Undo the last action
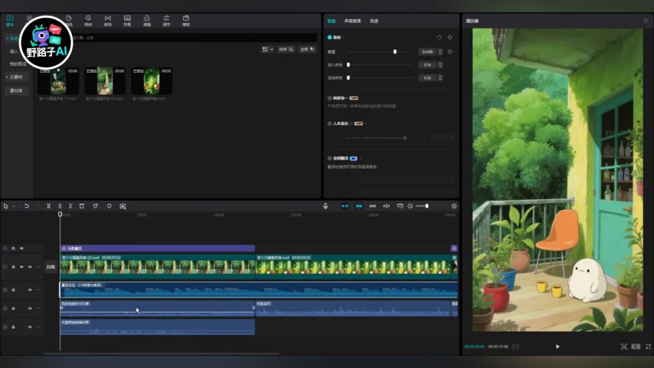Screen dimensions: 654x368 (x=26, y=206)
